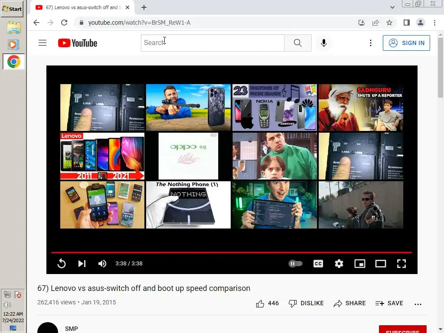Screen dimensions: 444x333
Task: Click the taskbar clock 12:22 AM
Action: pos(13,314)
